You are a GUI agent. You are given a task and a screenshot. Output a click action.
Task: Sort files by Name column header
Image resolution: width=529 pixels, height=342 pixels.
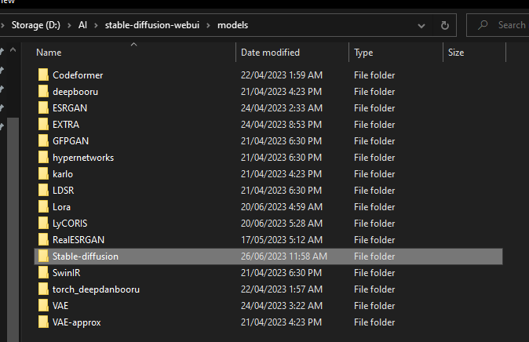click(49, 53)
